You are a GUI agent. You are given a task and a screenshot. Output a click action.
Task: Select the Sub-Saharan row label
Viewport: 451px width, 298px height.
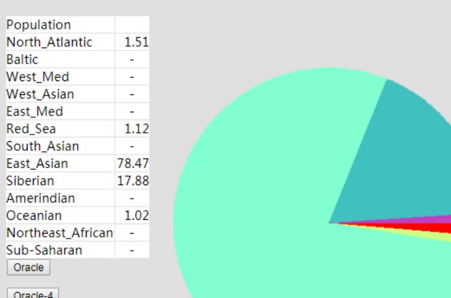pyautogui.click(x=60, y=250)
